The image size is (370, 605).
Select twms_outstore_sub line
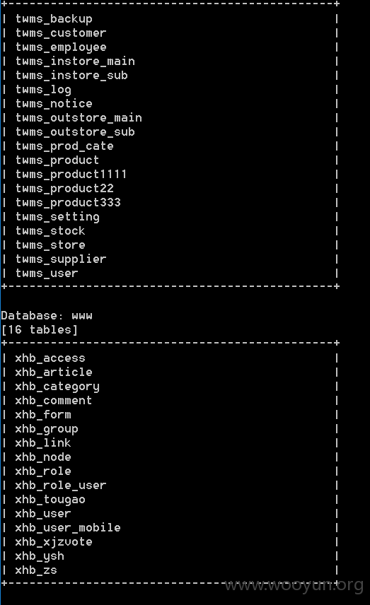[x=75, y=132]
